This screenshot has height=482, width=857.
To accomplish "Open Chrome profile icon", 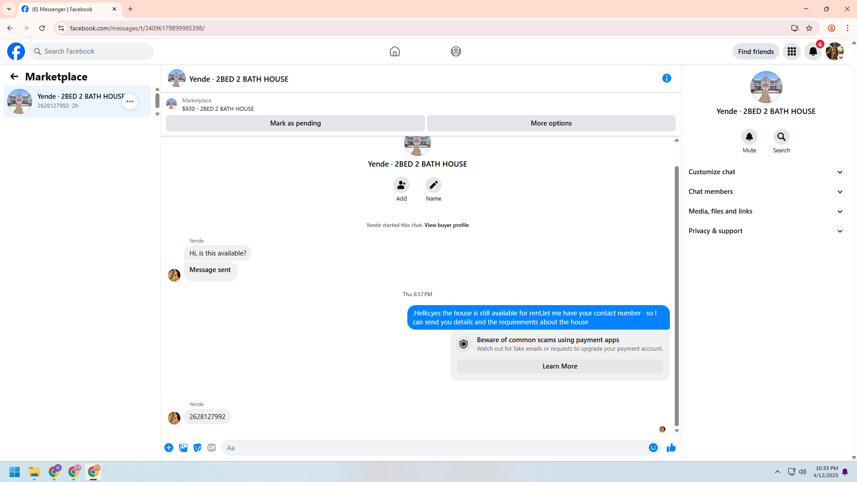I will point(831,28).
